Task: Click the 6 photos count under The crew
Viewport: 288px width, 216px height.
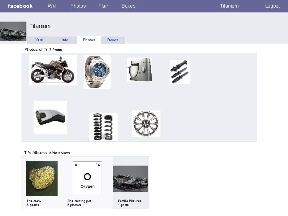Action: [x=33, y=205]
